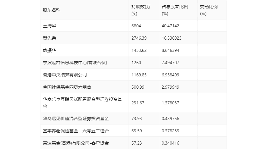Click shareholding value 63.59

137,131
